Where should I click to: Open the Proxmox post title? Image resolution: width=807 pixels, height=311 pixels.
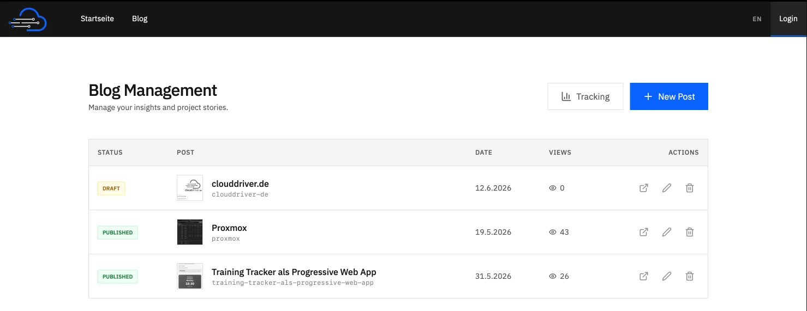click(229, 228)
